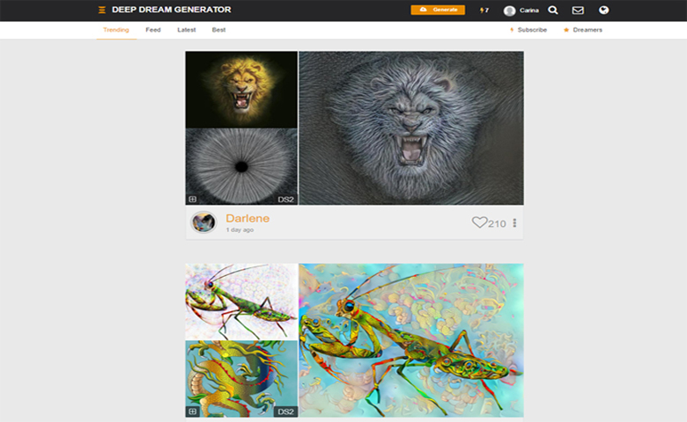687x422 pixels.
Task: Open the Dreamers link
Action: [x=583, y=30]
